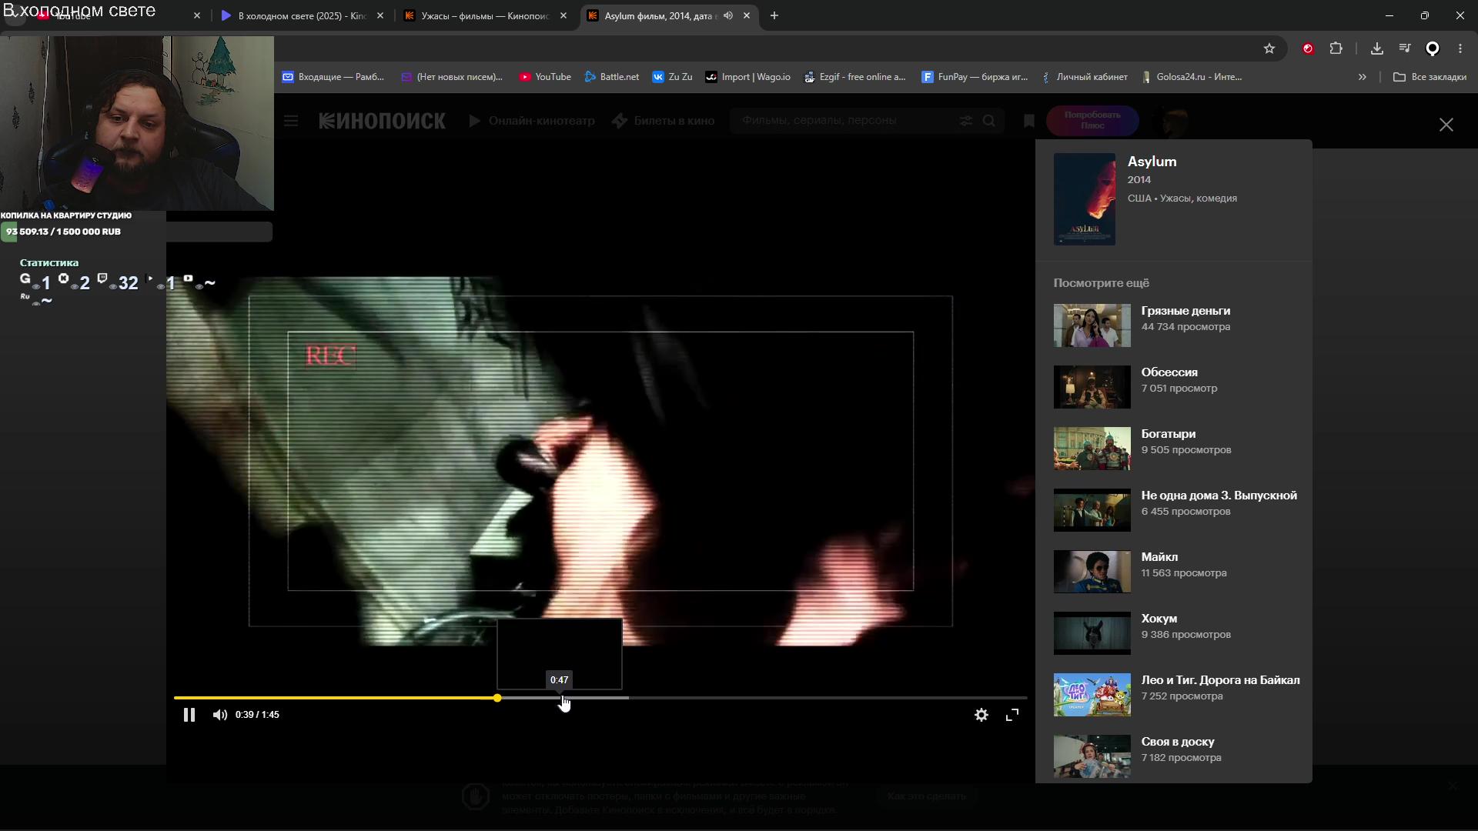Viewport: 1478px width, 831px height.
Task: Open the Все закладки bookmarks folder
Action: (x=1430, y=77)
